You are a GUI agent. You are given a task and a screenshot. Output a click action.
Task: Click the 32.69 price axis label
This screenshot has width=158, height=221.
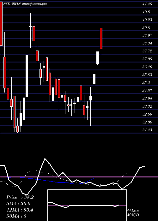click(x=147, y=114)
